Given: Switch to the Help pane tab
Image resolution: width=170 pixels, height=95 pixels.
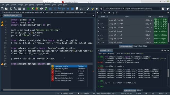Looking at the screenshot, I should [x=135, y=46].
